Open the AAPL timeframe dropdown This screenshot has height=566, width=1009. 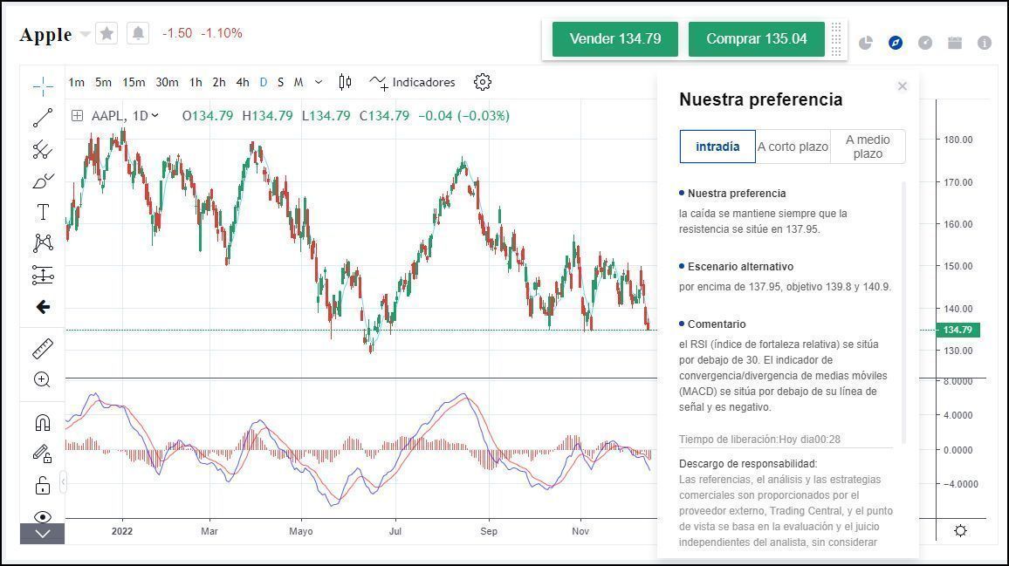point(145,115)
